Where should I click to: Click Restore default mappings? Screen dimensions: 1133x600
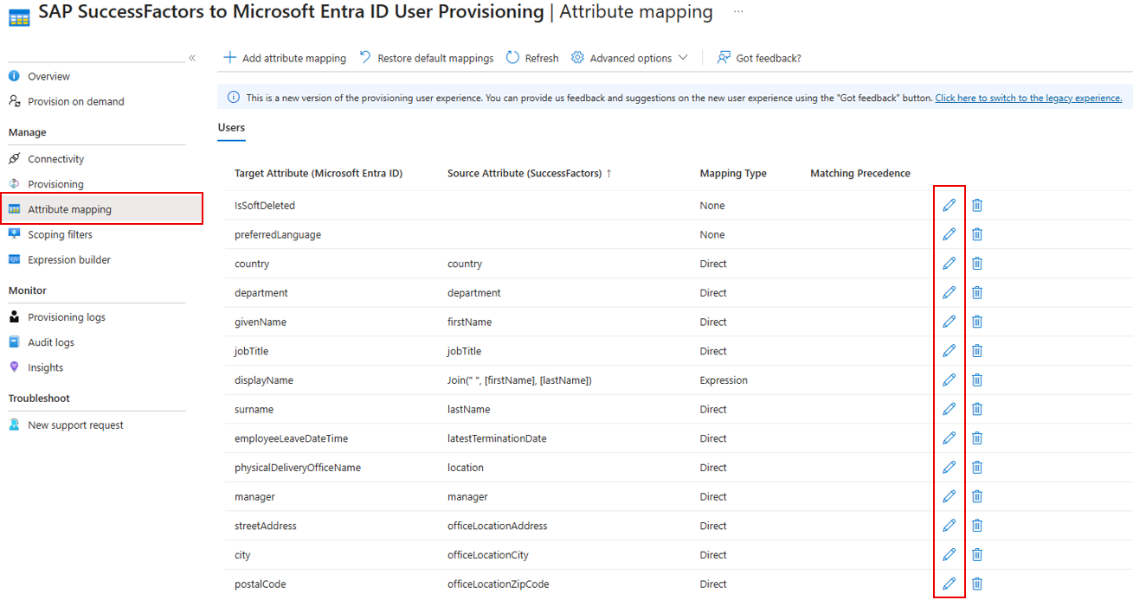click(x=426, y=58)
